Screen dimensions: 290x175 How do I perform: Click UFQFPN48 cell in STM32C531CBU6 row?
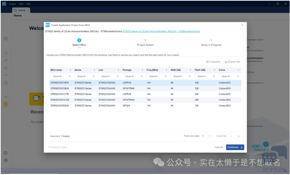pyautogui.click(x=128, y=89)
